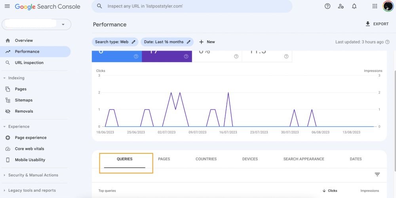This screenshot has height=198, width=396.
Task: Open Pages under Indexing
Action: (x=21, y=89)
